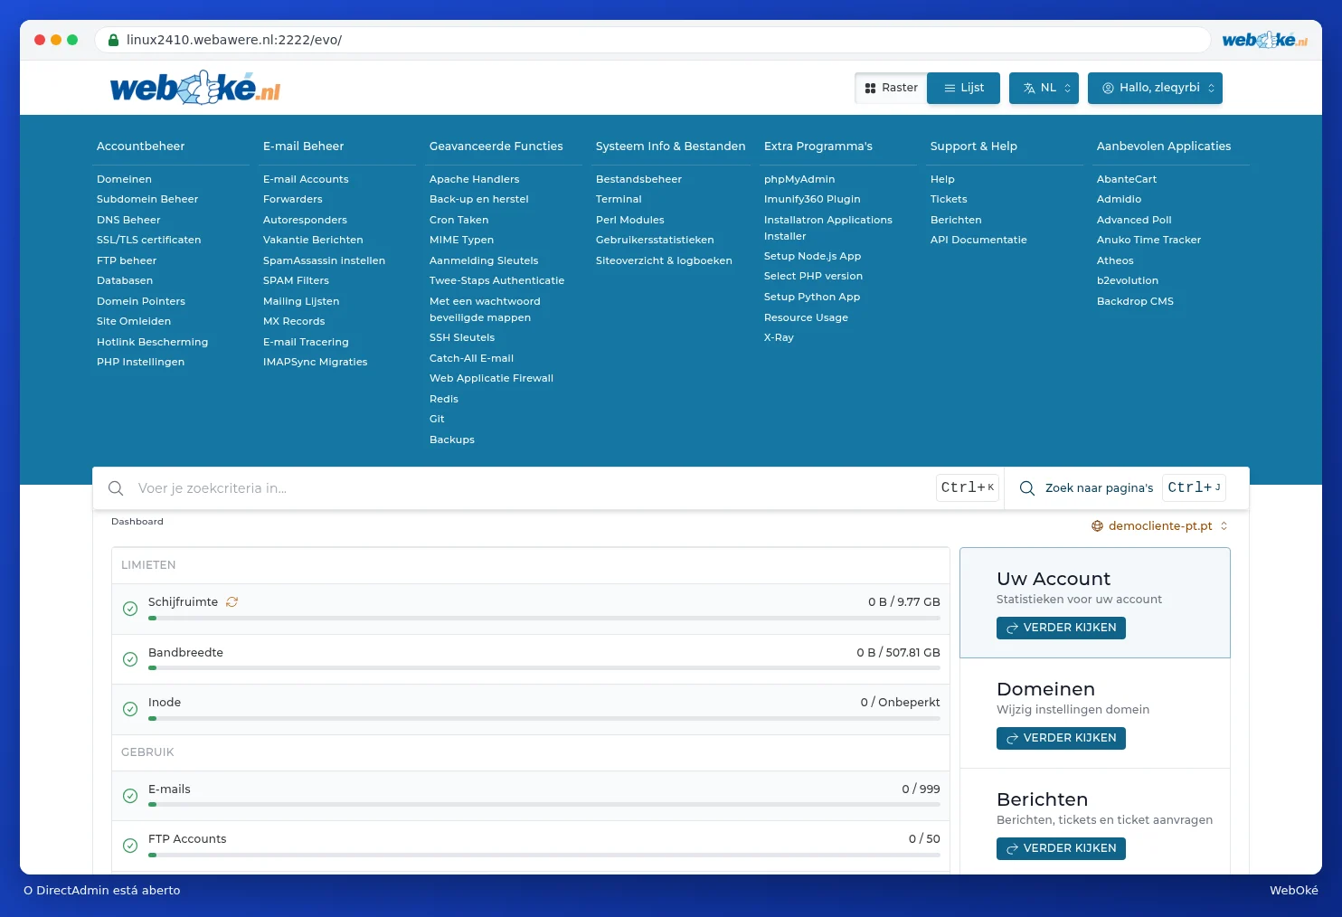Viewport: 1342px width, 917px height.
Task: Open Cron Taken menu item
Action: [458, 220]
